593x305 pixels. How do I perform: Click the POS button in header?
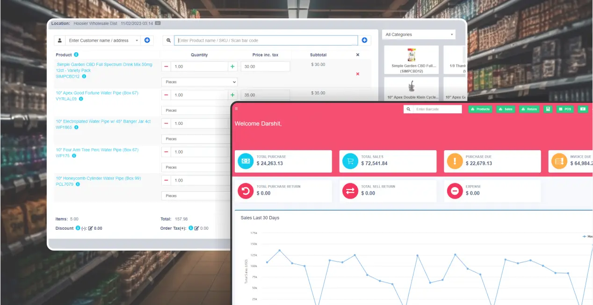(x=565, y=109)
